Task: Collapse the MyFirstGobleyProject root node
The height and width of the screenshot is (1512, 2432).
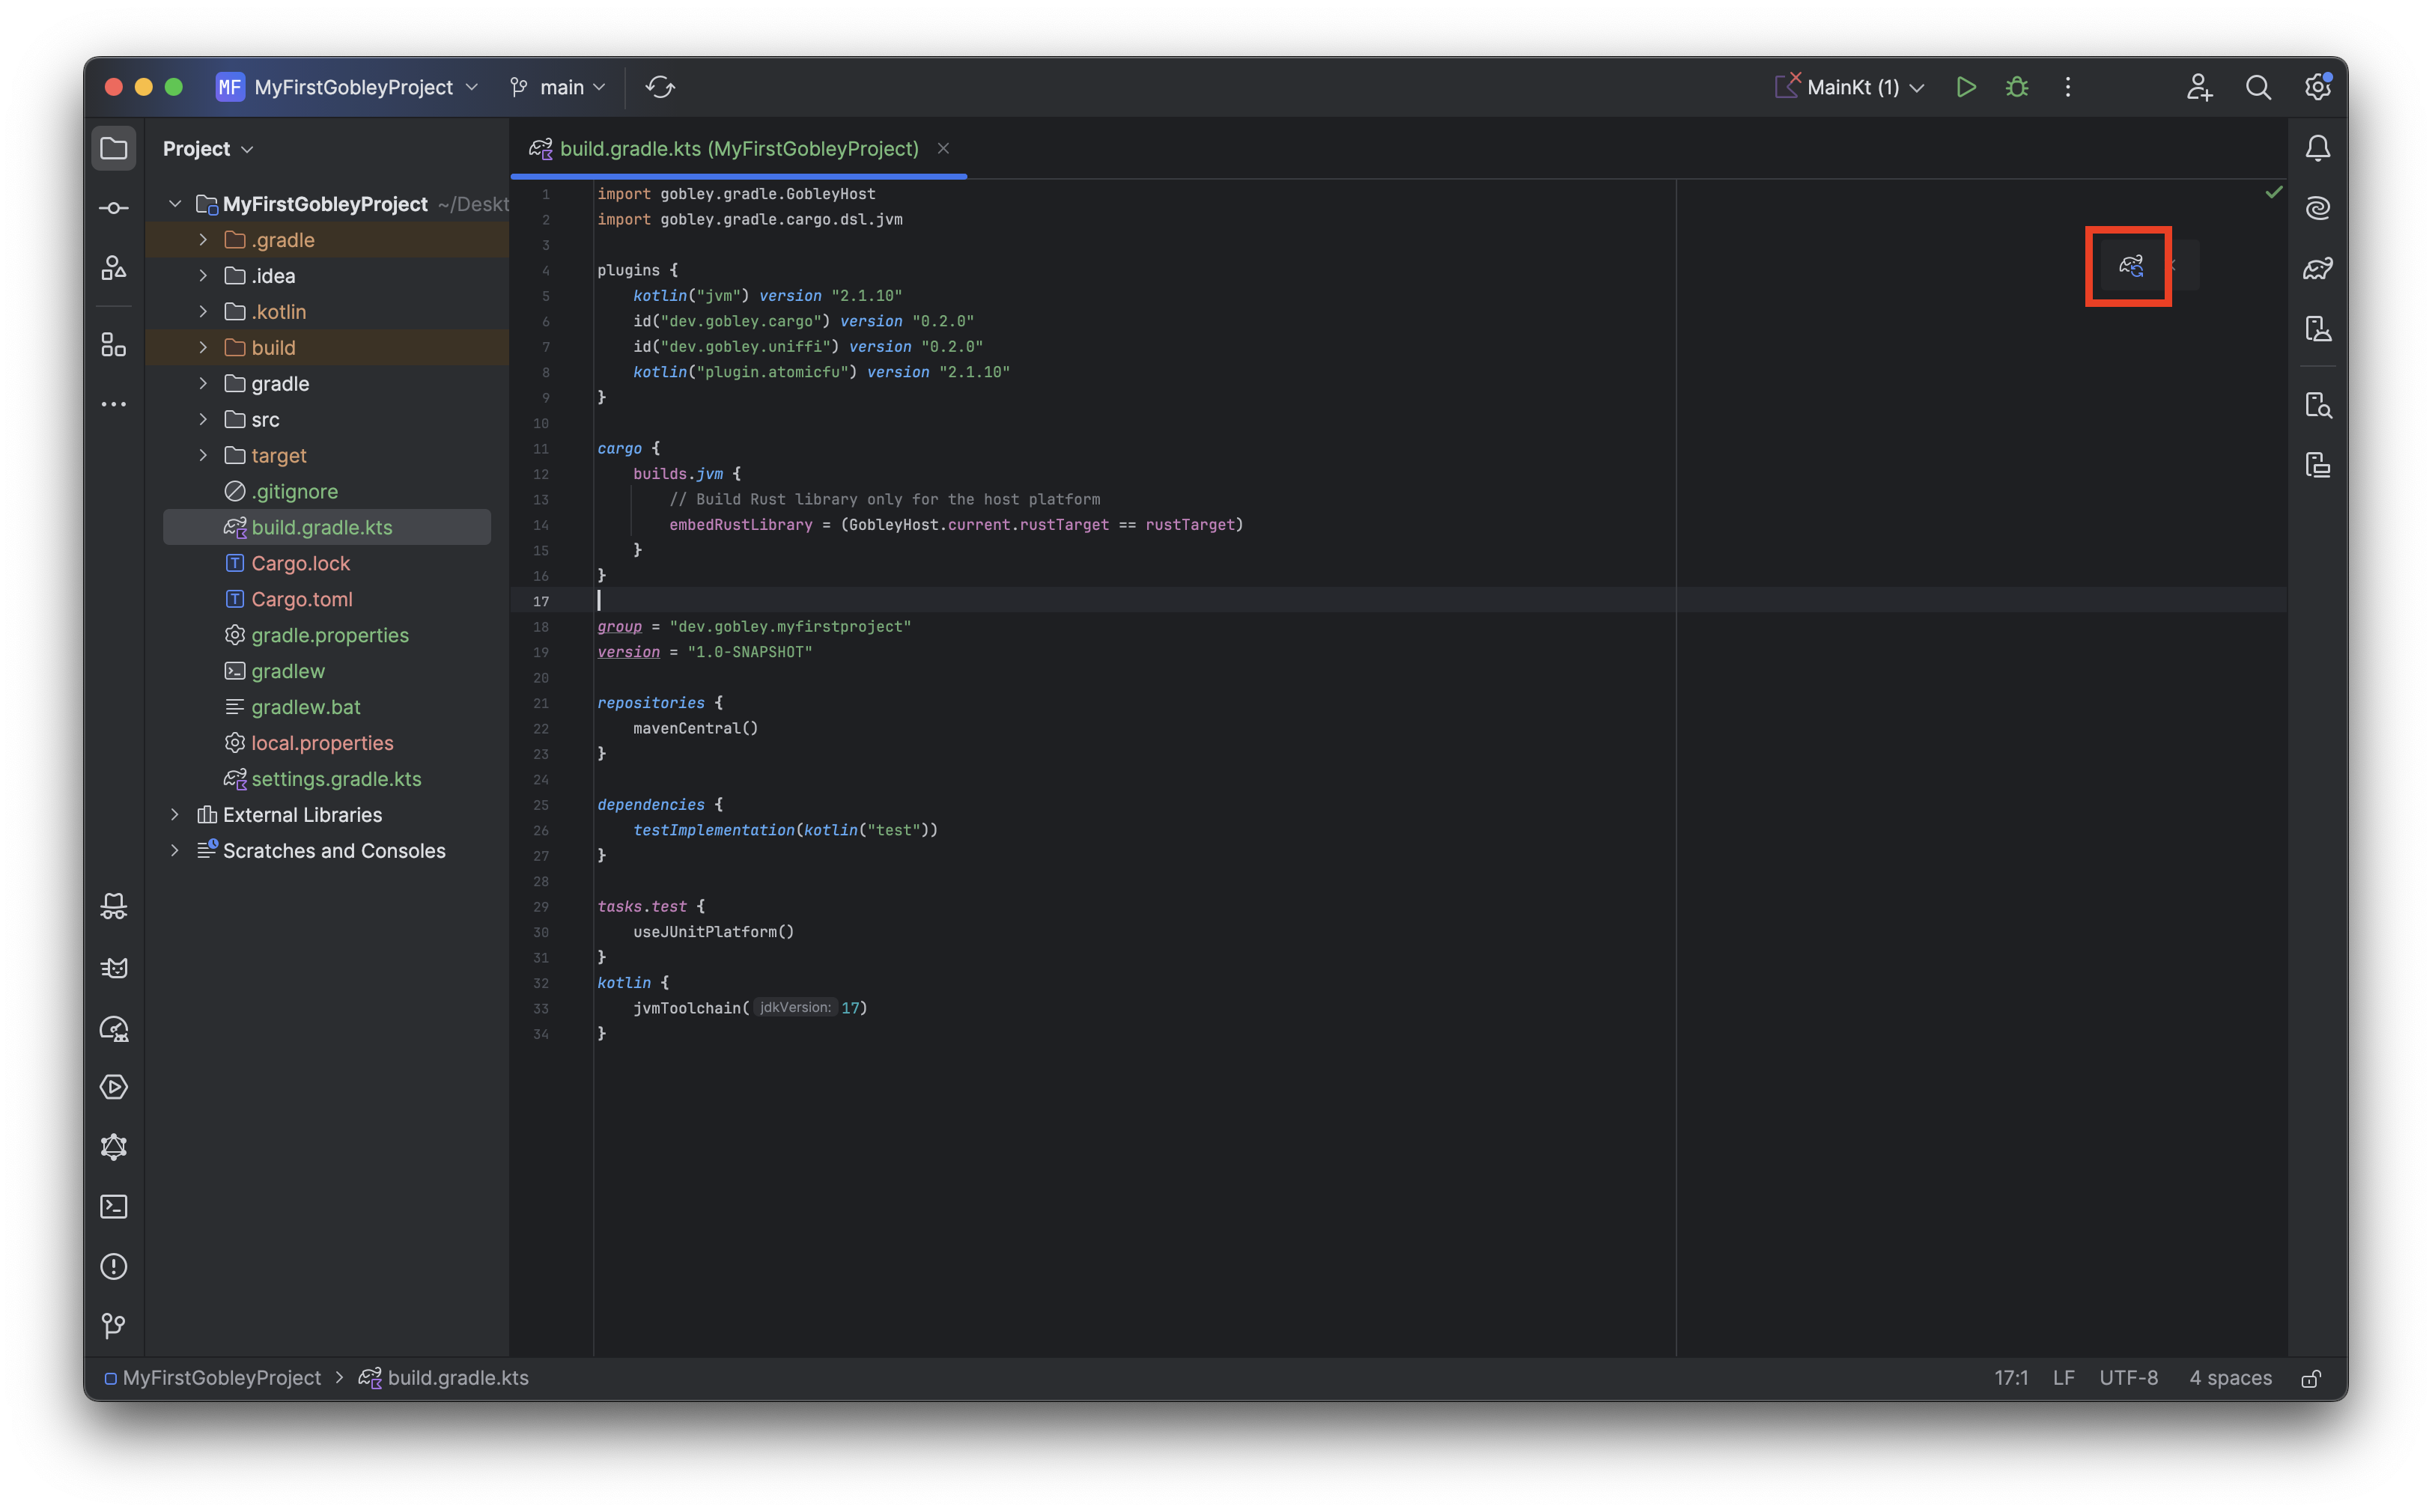Action: 175,204
